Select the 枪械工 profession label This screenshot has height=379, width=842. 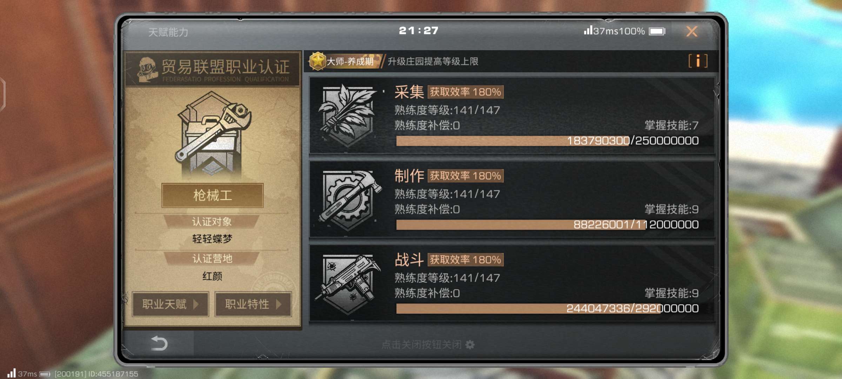[x=213, y=195]
